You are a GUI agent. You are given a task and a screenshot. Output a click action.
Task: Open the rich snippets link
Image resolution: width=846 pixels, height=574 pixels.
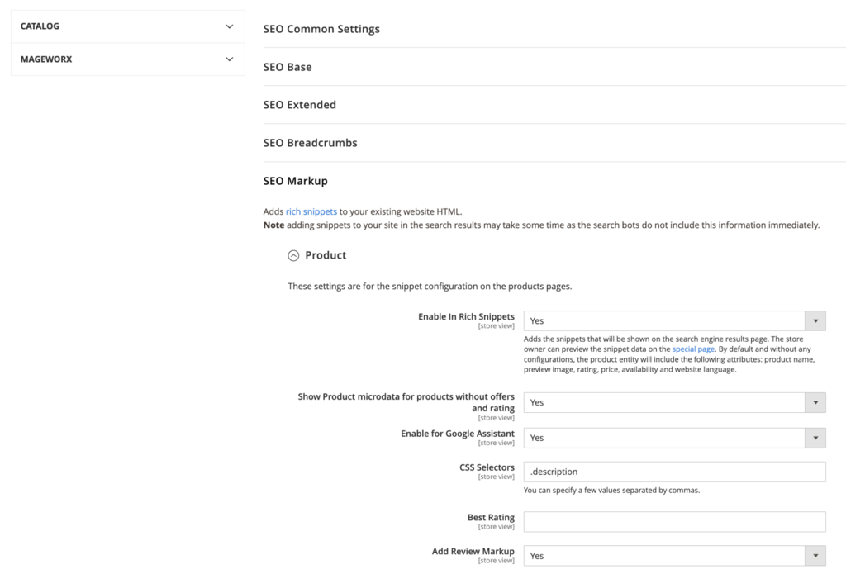pyautogui.click(x=310, y=211)
